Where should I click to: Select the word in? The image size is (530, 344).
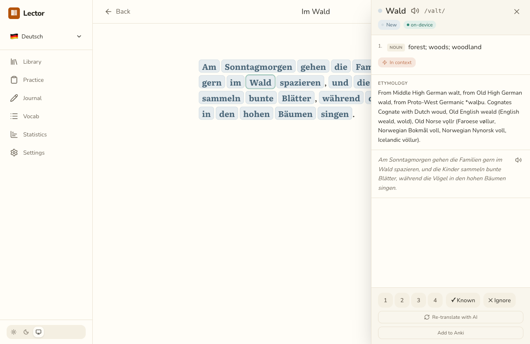(x=206, y=114)
